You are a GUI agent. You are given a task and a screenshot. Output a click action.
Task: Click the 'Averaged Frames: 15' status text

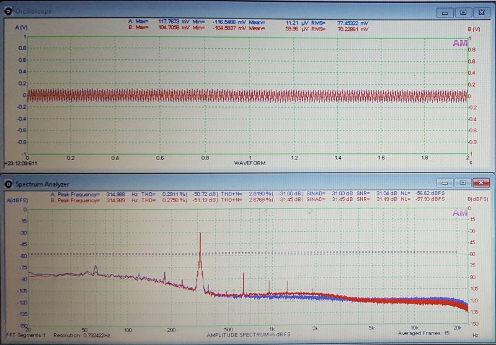[x=423, y=333]
